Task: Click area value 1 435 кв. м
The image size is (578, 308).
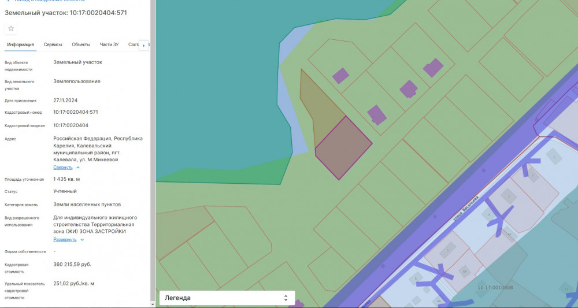Action: (x=66, y=179)
